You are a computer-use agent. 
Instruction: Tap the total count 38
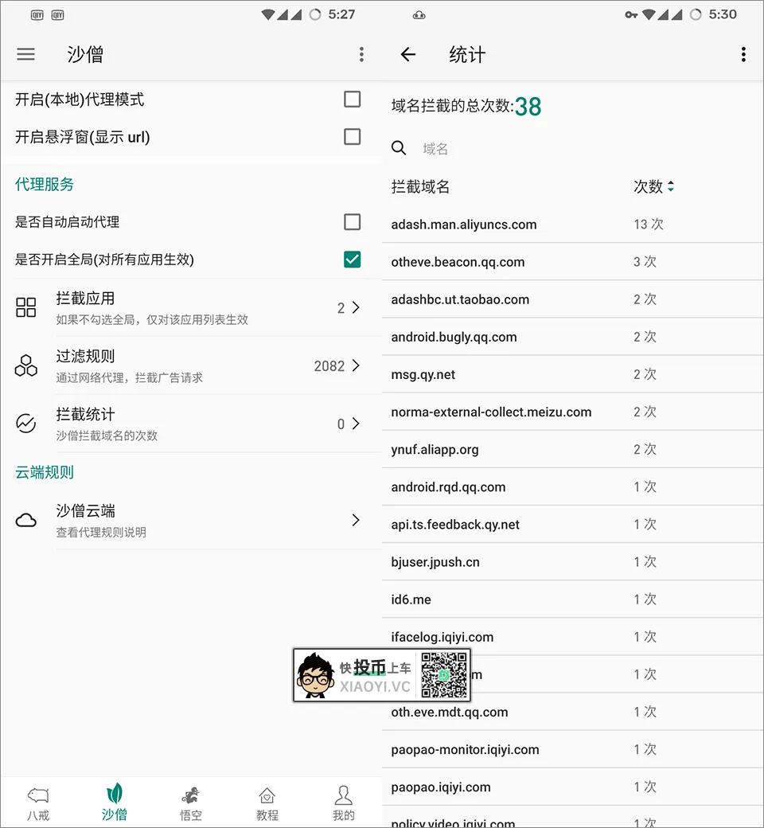[x=528, y=106]
